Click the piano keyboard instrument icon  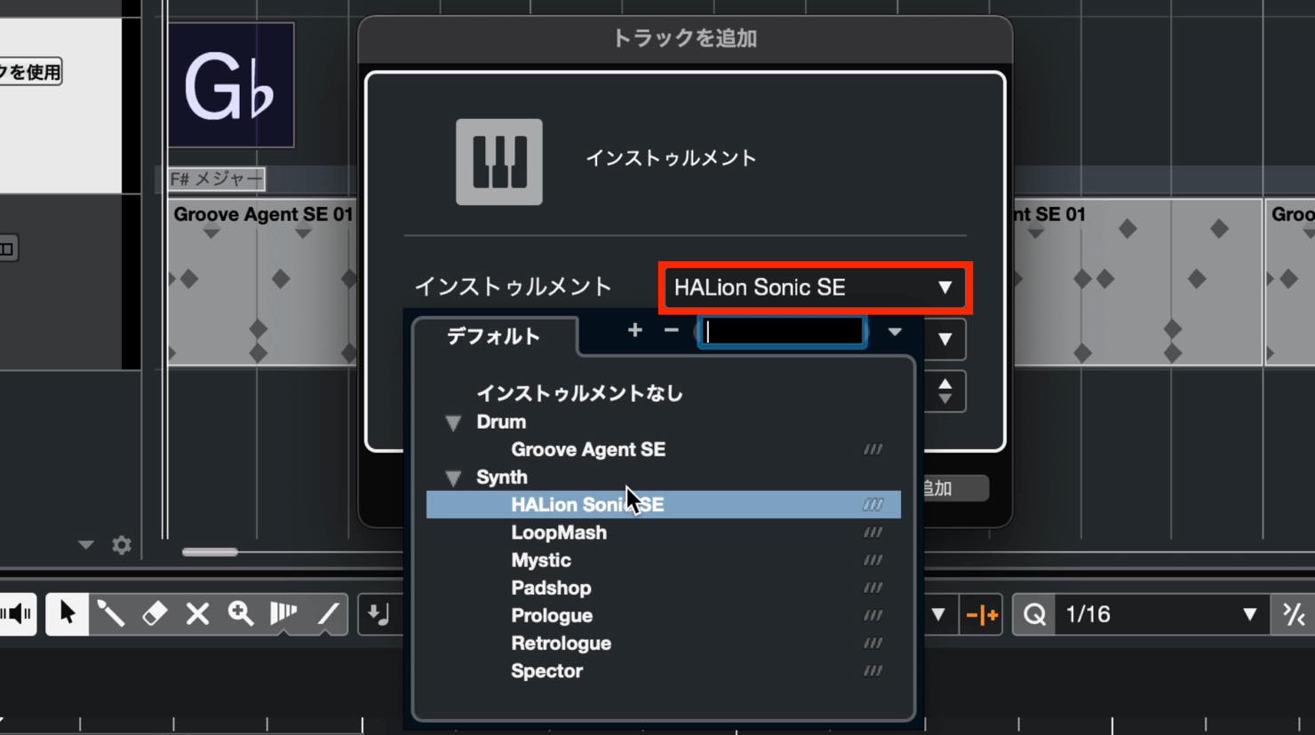pyautogui.click(x=499, y=162)
